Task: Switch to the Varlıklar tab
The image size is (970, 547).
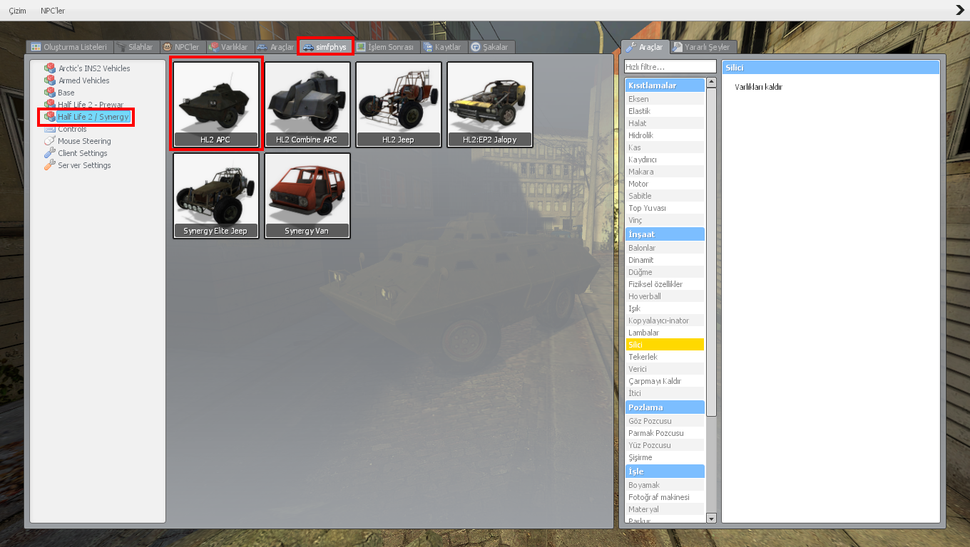Action: click(229, 47)
